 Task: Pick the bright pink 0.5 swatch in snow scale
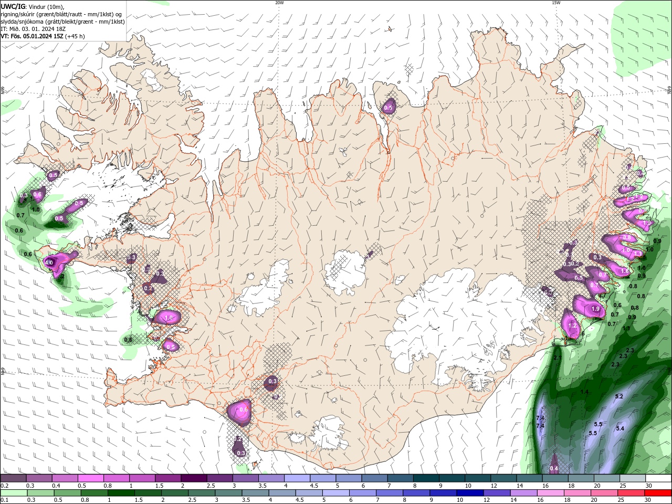90,478
